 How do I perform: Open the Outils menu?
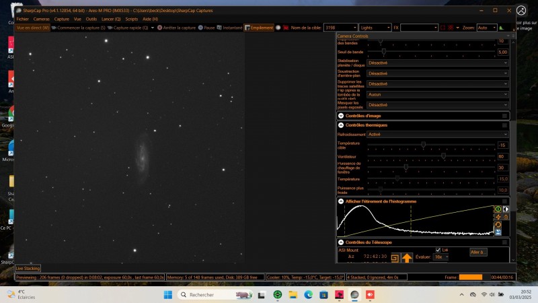pyautogui.click(x=91, y=19)
